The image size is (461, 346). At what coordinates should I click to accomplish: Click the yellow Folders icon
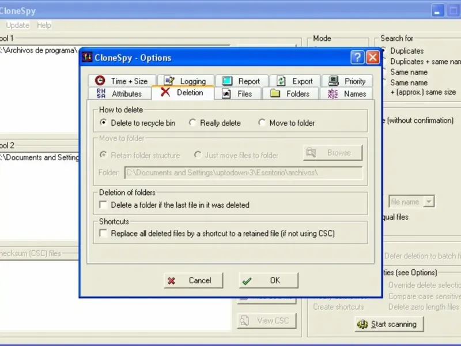[x=275, y=93]
